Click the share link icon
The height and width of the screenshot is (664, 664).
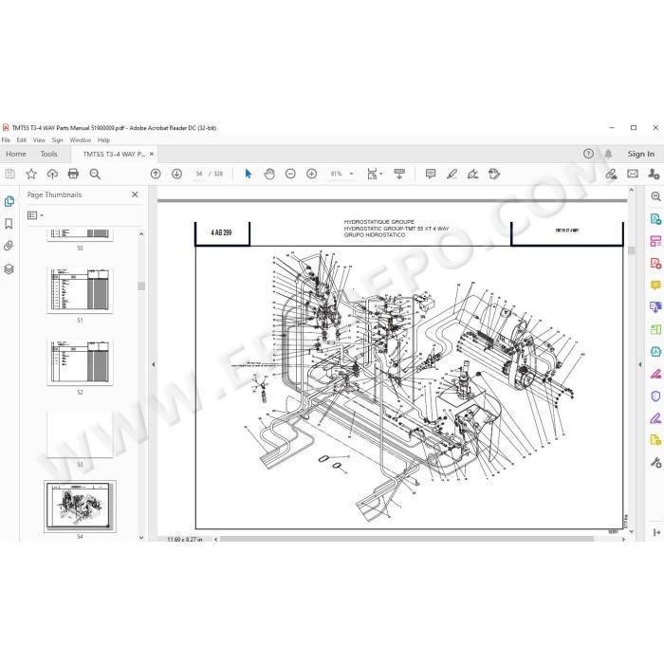click(611, 174)
